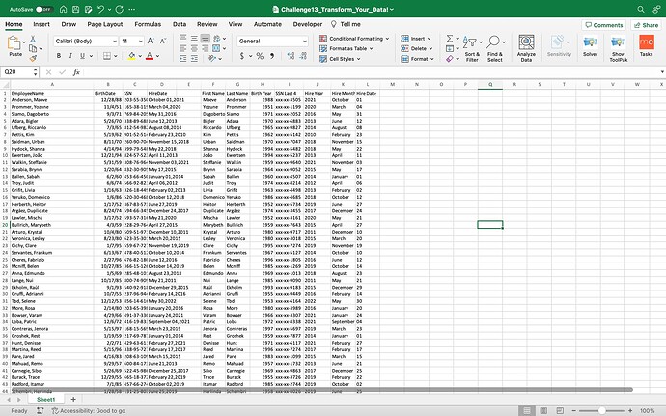
Task: Decrease font size with smaller A icon
Action: (x=163, y=41)
